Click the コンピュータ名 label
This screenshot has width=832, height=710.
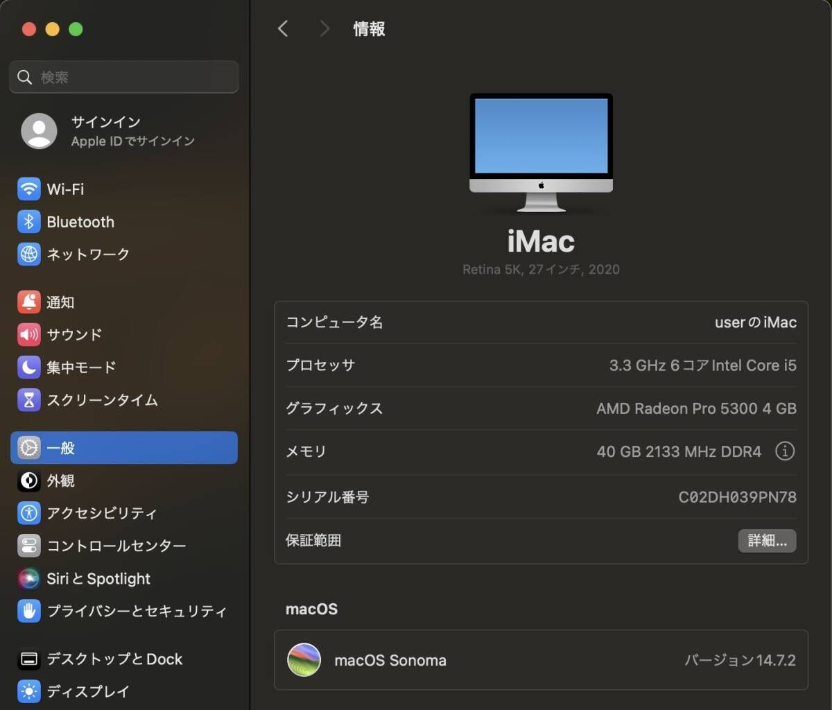pyautogui.click(x=334, y=322)
